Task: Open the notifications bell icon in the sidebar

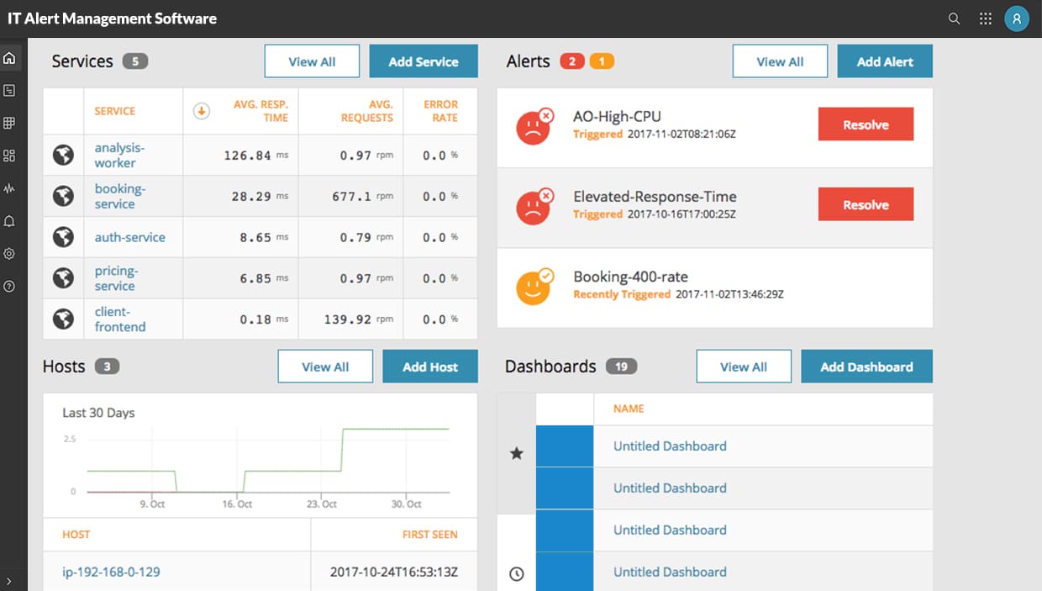Action: [9, 220]
